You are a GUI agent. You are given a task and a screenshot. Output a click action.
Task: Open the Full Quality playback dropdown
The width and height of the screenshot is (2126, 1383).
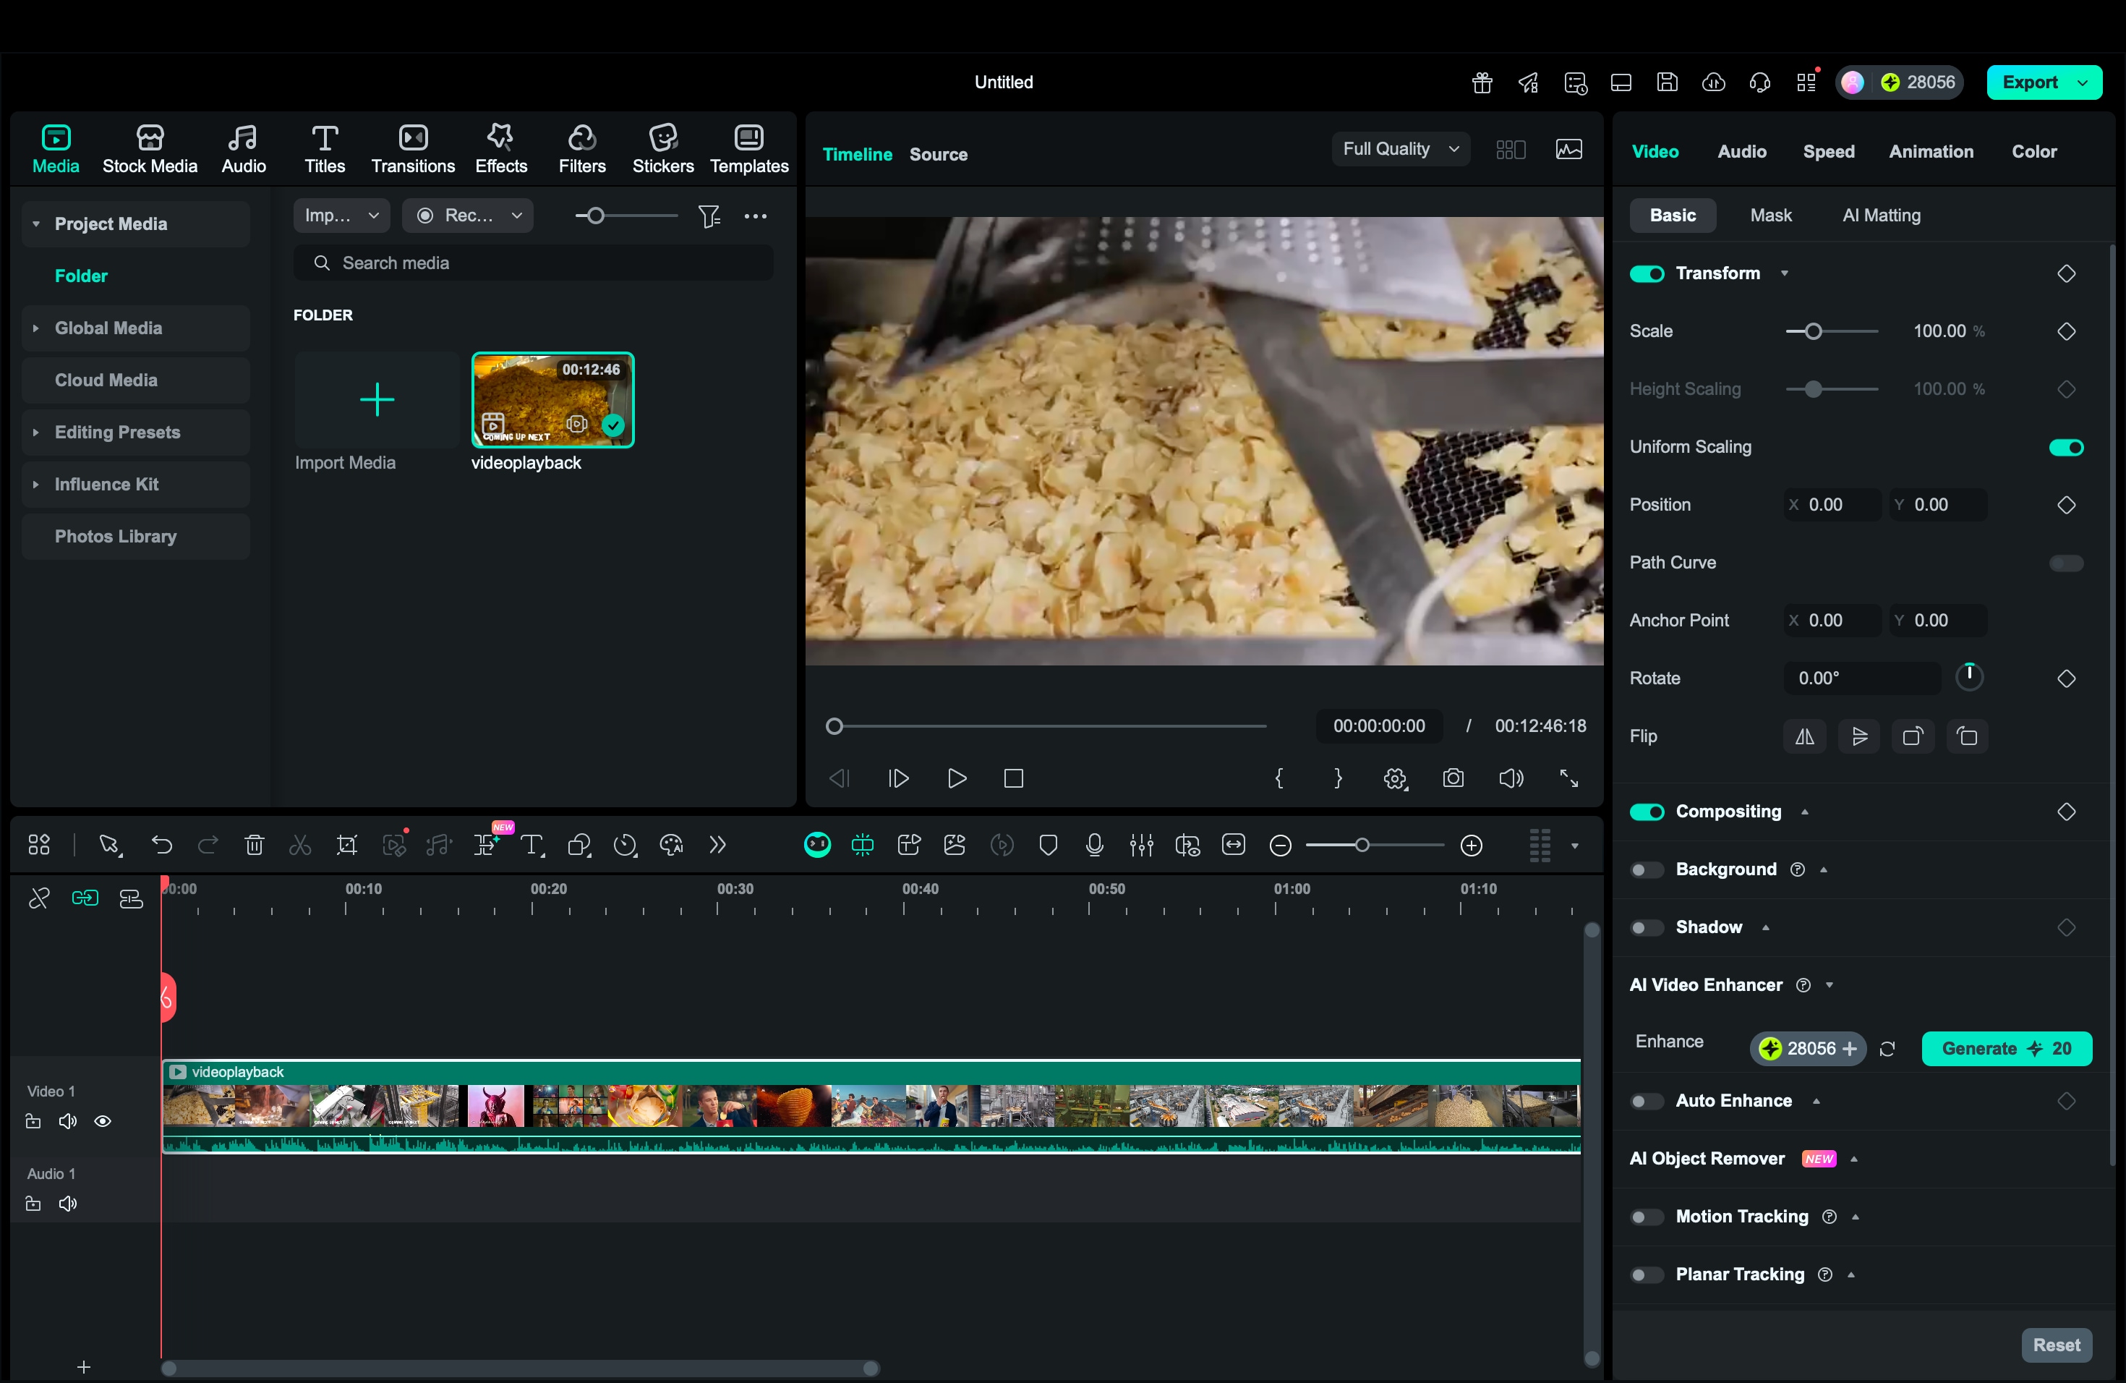pyautogui.click(x=1399, y=148)
